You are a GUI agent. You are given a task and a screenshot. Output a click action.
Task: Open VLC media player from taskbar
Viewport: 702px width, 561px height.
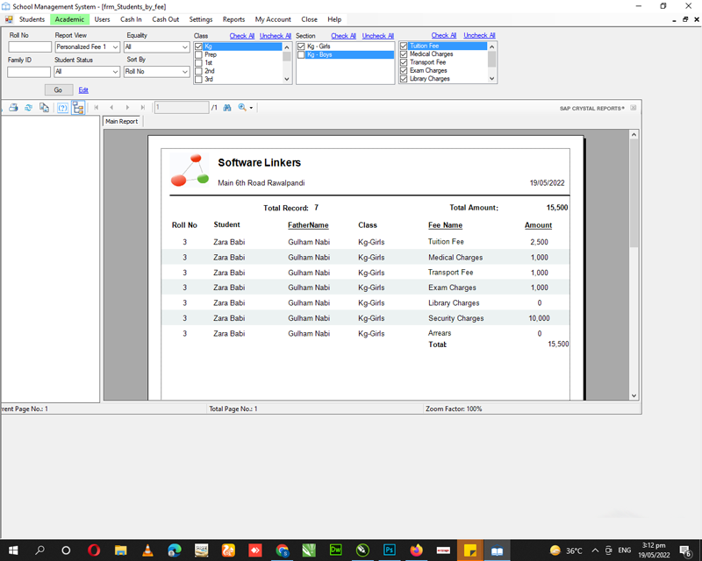pos(147,550)
